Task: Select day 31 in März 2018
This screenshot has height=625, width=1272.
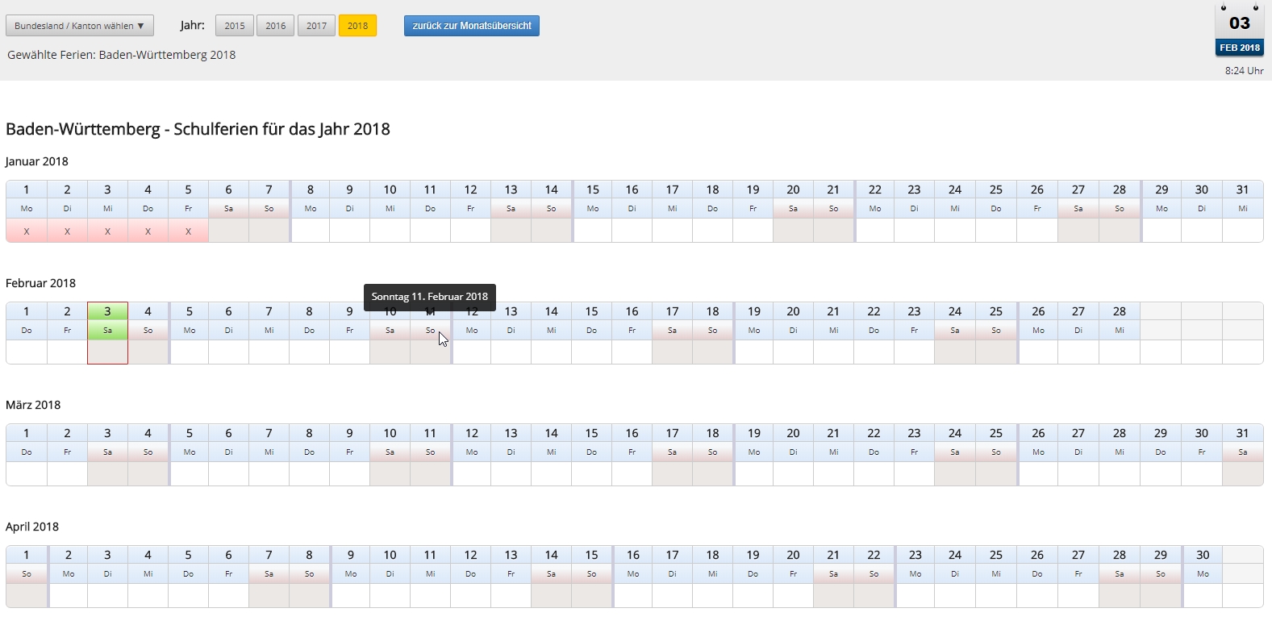Action: click(x=1243, y=433)
